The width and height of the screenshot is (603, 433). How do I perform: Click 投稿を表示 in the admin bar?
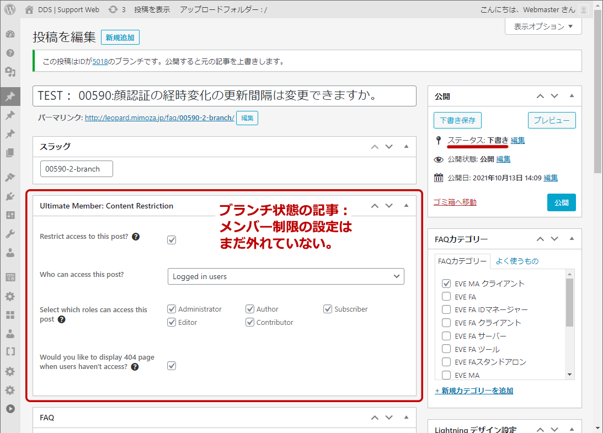point(152,9)
